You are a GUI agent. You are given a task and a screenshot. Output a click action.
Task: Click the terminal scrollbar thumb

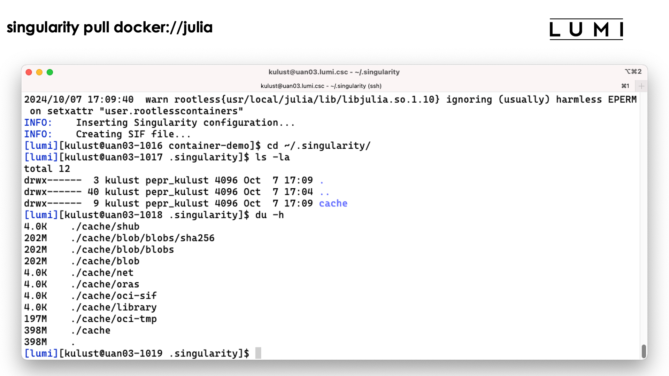pyautogui.click(x=644, y=351)
